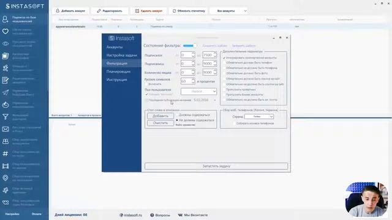Screen dimensions: 392x220
Task: Open the 'Планировщик' section
Action: 118,71
